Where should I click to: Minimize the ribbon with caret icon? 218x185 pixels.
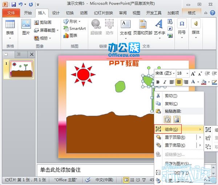[x=206, y=13]
